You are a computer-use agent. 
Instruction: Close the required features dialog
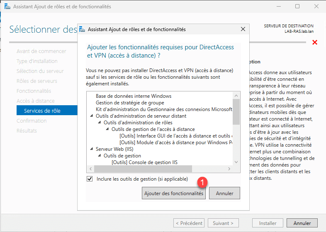[x=243, y=29]
